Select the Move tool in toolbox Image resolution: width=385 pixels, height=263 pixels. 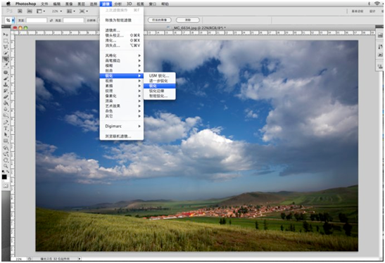point(6,34)
